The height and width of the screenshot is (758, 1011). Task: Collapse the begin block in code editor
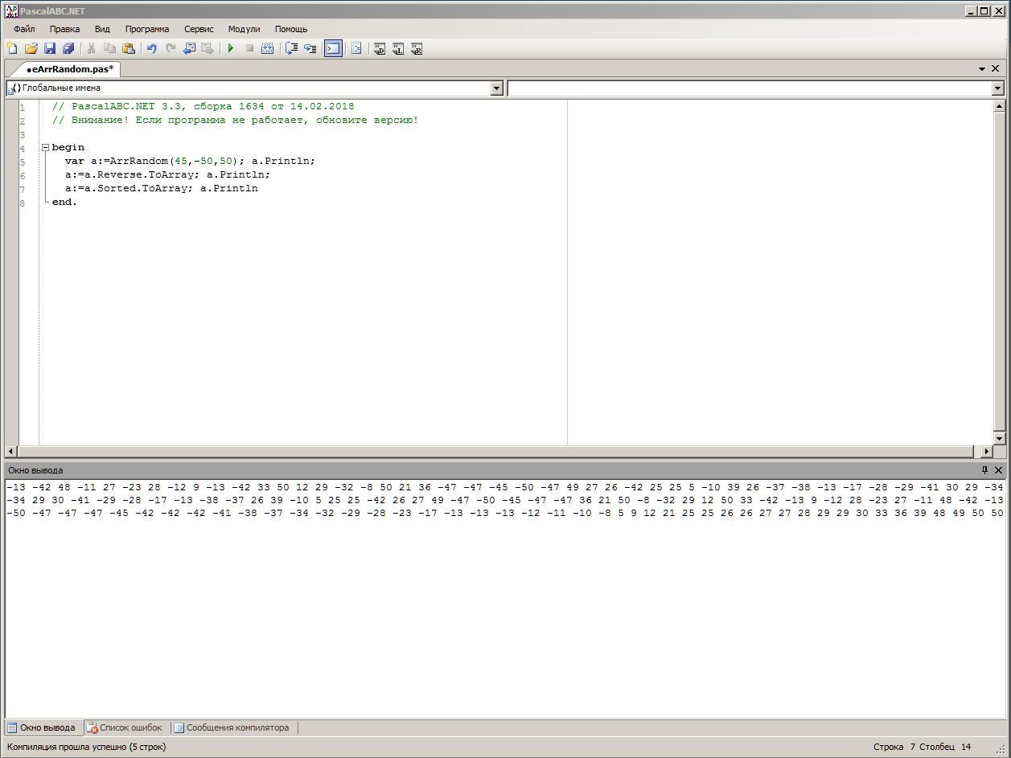(x=46, y=148)
